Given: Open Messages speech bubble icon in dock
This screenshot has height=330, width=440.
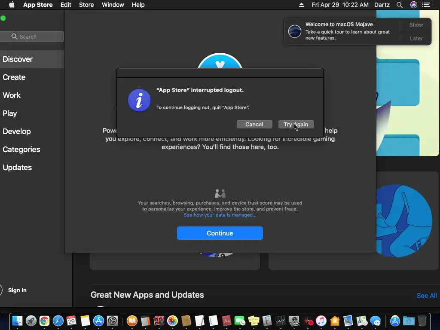Looking at the screenshot, I should [375, 321].
